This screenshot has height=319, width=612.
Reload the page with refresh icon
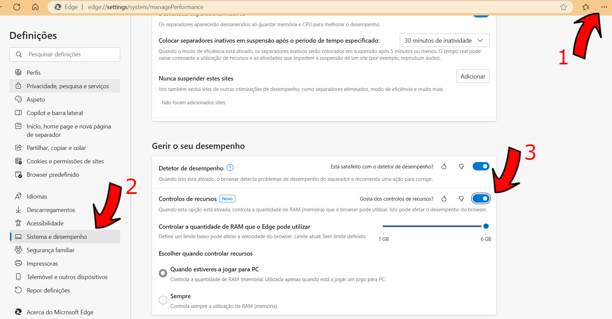click(x=17, y=7)
